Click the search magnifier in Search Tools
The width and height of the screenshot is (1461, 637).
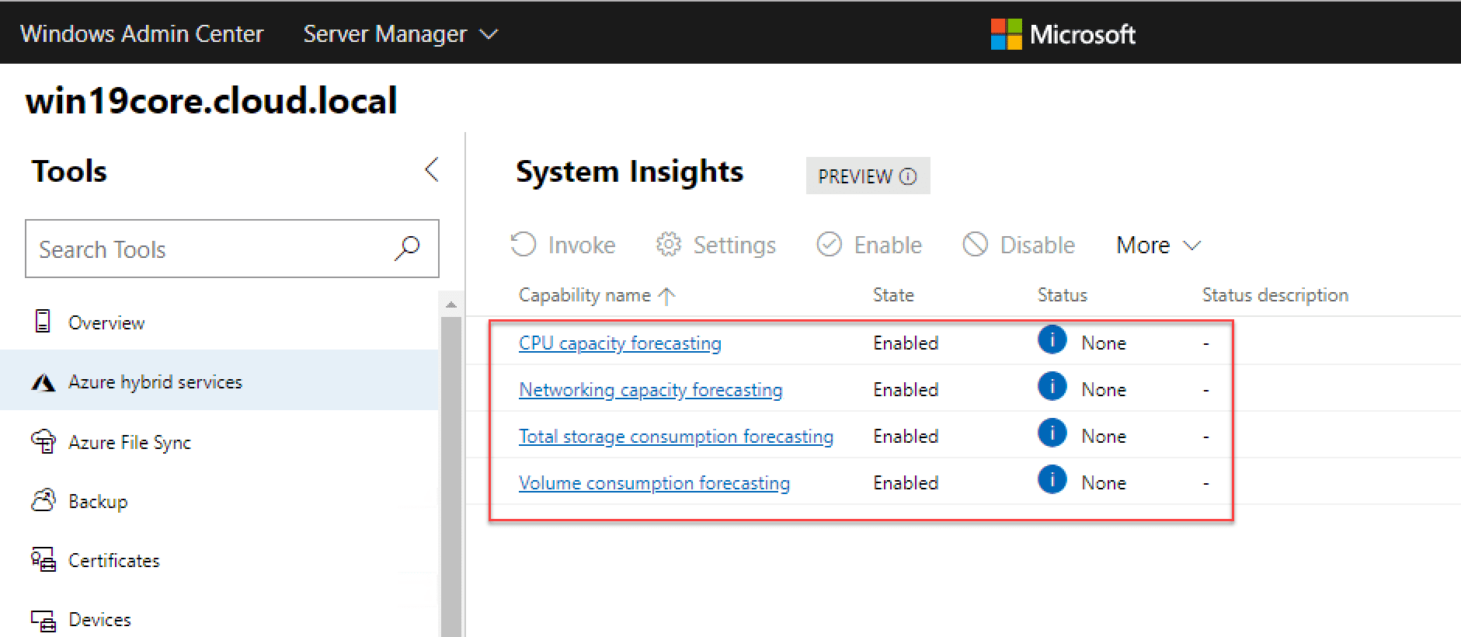(407, 249)
